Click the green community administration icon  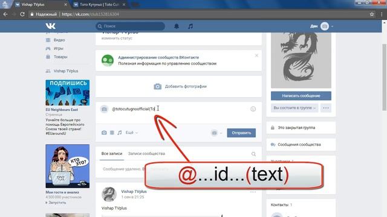(108, 60)
